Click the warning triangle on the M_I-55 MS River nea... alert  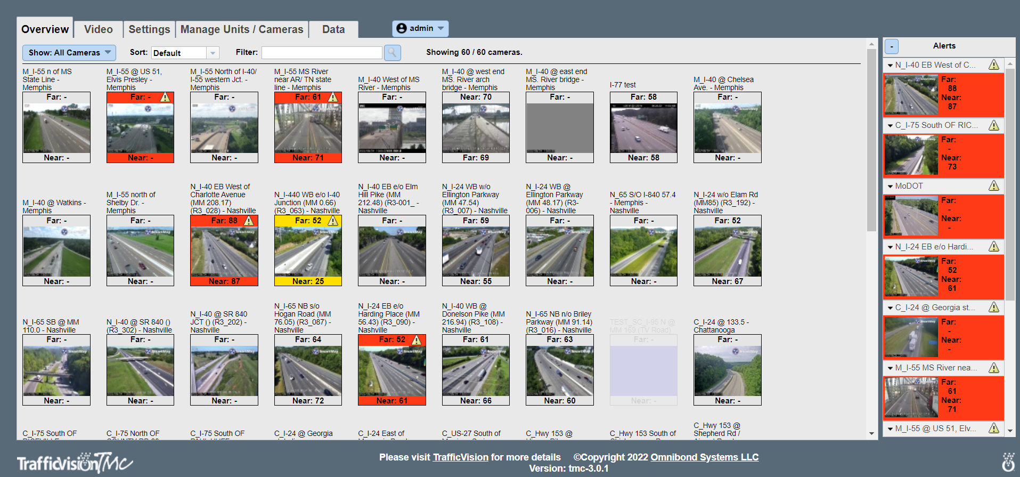[x=994, y=368]
